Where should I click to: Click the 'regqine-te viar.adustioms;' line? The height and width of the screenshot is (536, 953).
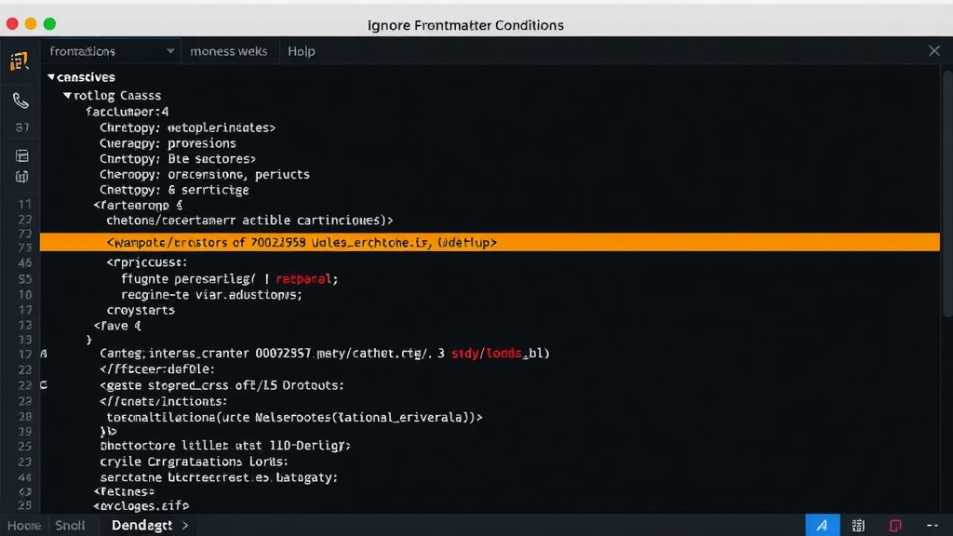pyautogui.click(x=211, y=295)
